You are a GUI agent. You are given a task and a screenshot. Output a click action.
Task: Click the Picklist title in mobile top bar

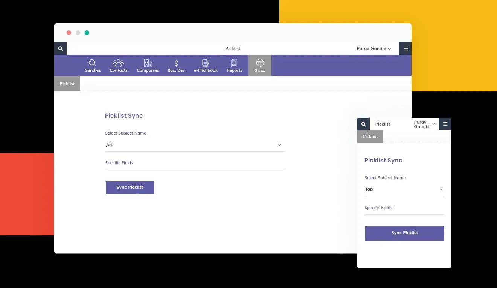pos(383,124)
